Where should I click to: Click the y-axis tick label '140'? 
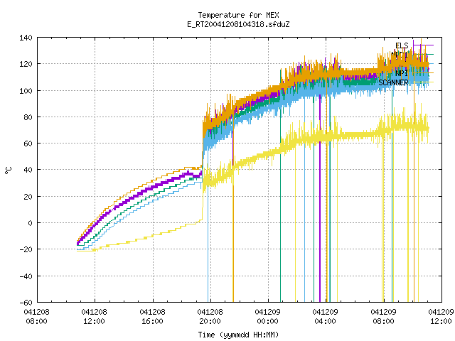coord(26,38)
